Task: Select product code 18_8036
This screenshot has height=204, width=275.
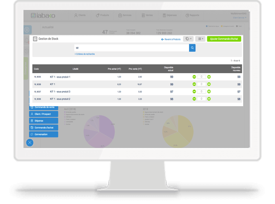Action: (37, 99)
